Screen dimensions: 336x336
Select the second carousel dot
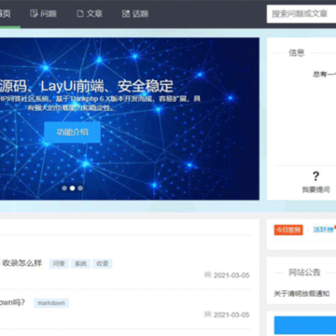pyautogui.click(x=72, y=188)
